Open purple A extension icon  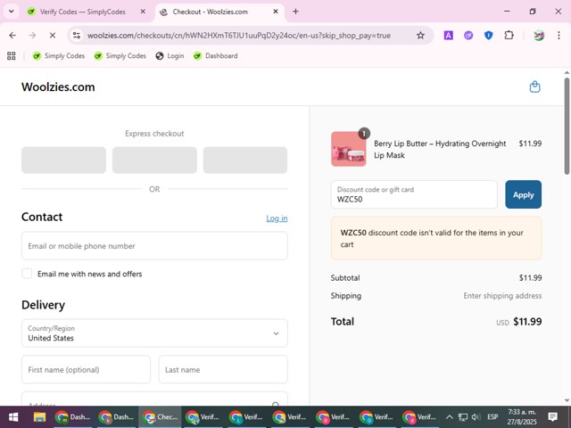coord(448,36)
